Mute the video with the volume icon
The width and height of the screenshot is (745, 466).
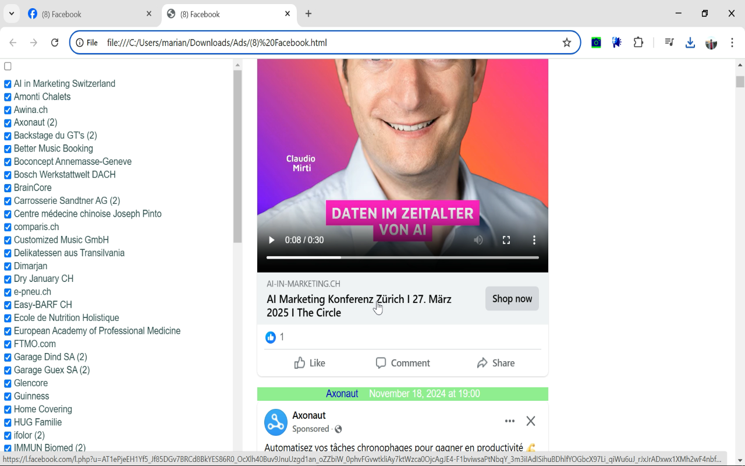pos(478,240)
